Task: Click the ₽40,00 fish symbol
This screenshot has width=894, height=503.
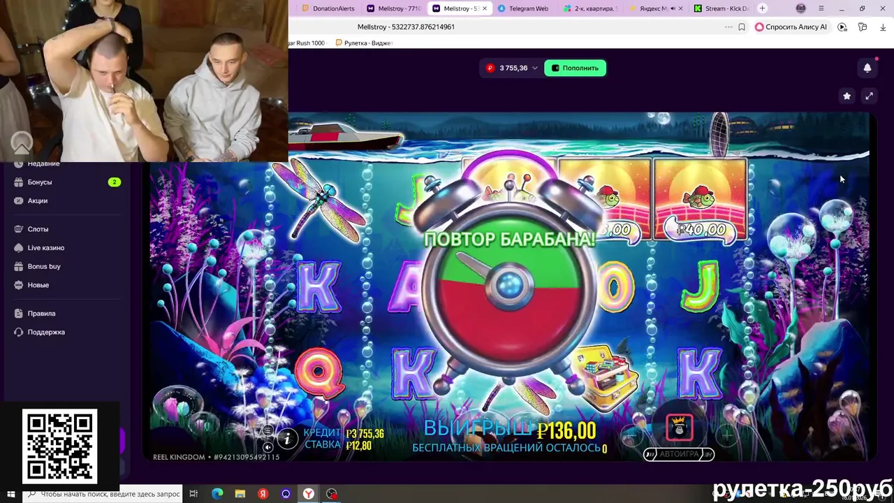Action: point(699,201)
